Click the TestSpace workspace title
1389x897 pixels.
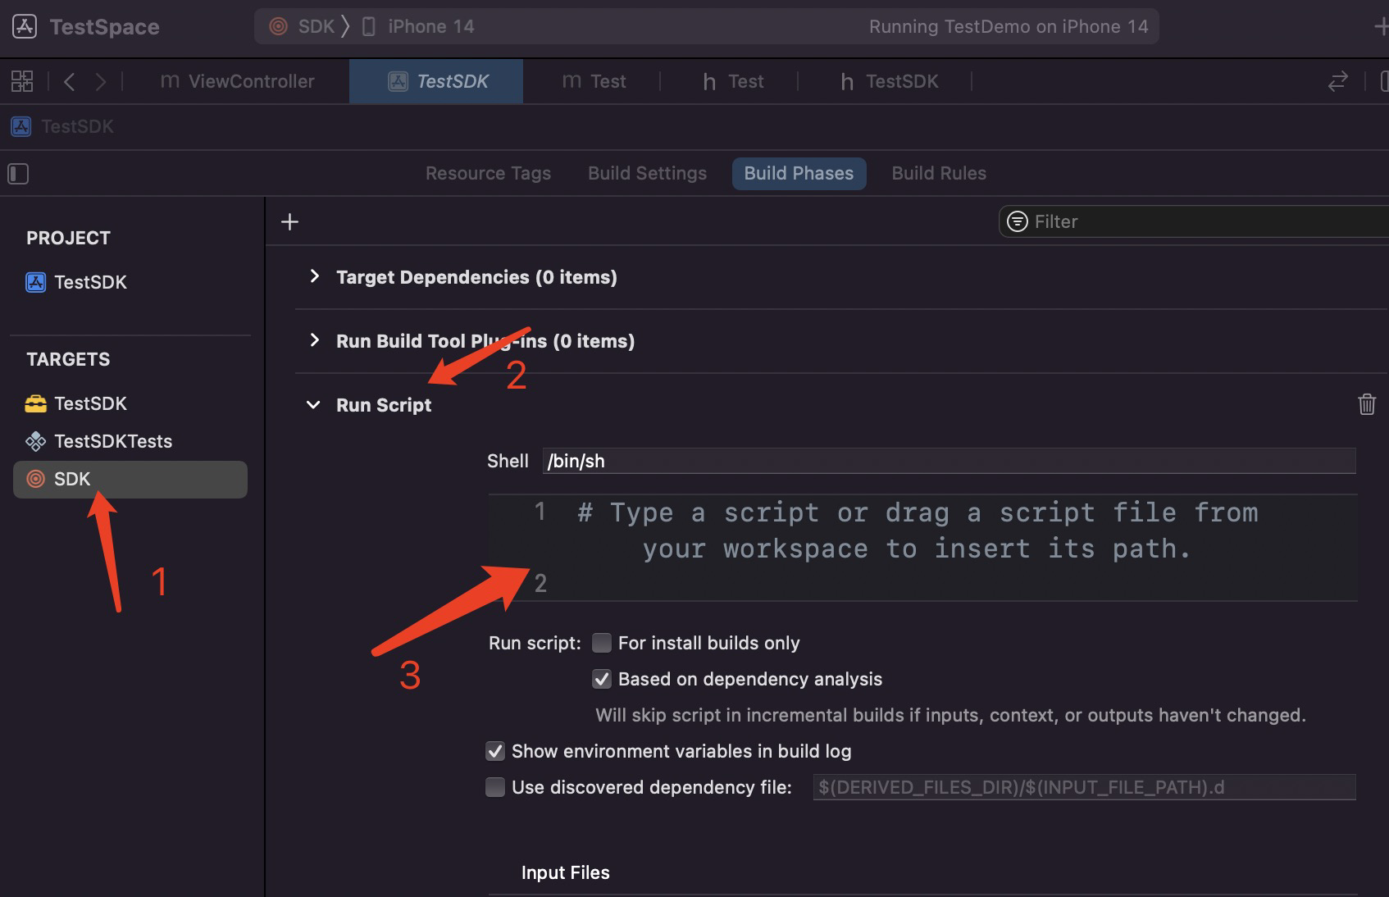[x=104, y=27]
